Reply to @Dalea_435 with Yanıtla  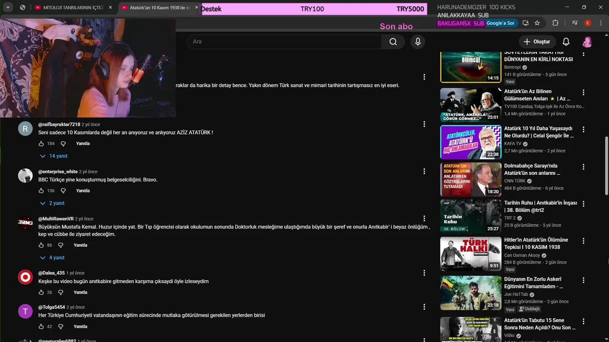tap(80, 292)
